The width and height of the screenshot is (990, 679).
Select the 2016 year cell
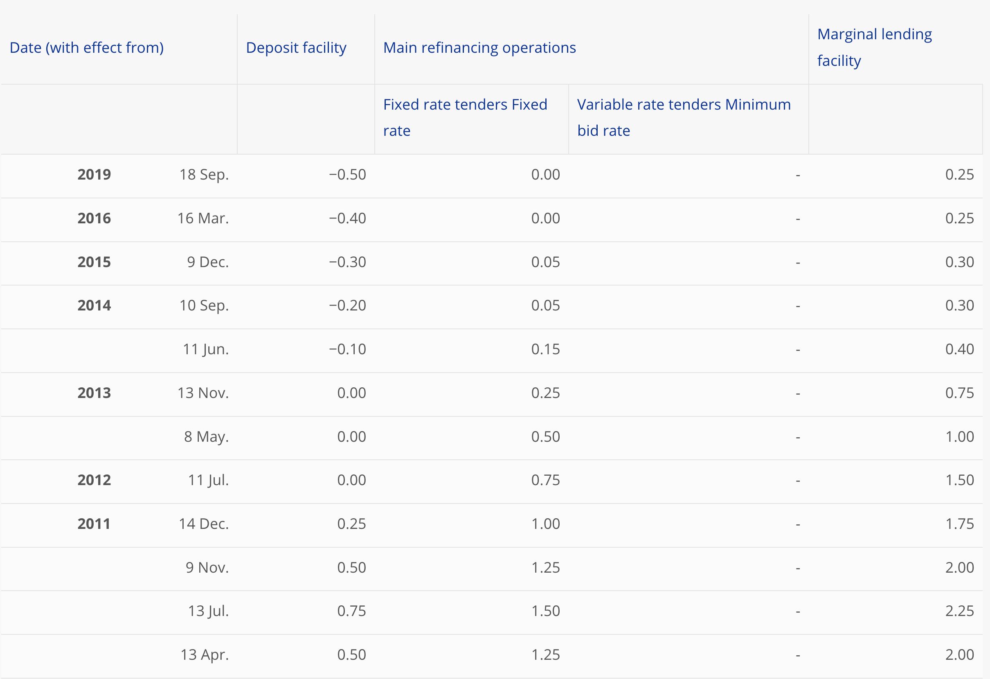(94, 218)
